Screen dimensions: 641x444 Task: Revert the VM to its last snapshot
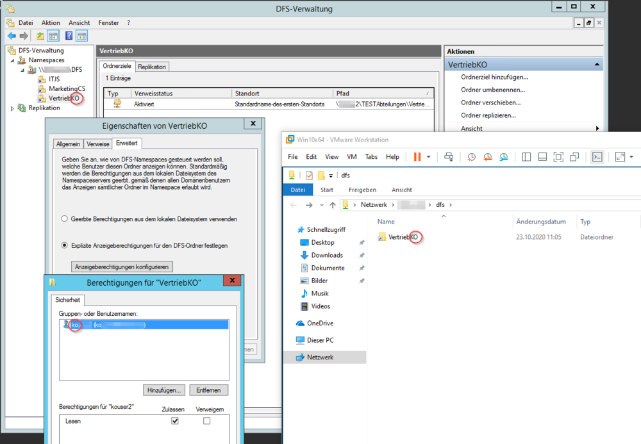click(487, 156)
